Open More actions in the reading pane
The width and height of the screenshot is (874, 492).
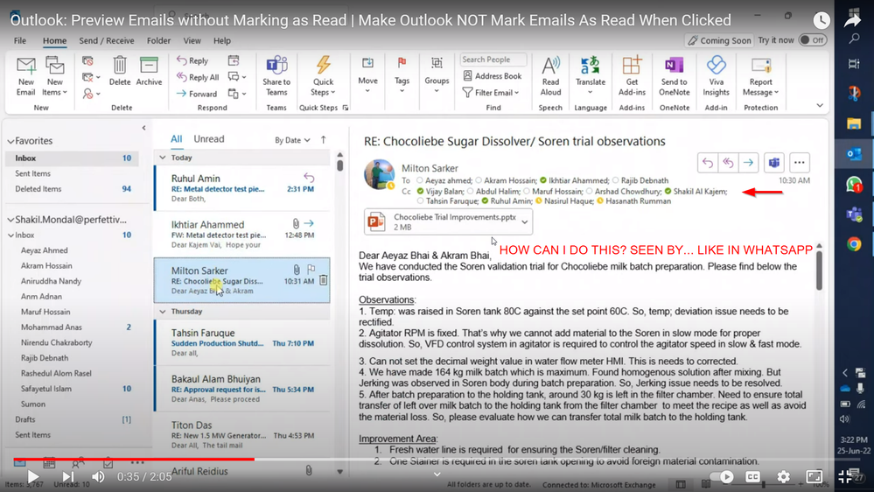tap(800, 163)
